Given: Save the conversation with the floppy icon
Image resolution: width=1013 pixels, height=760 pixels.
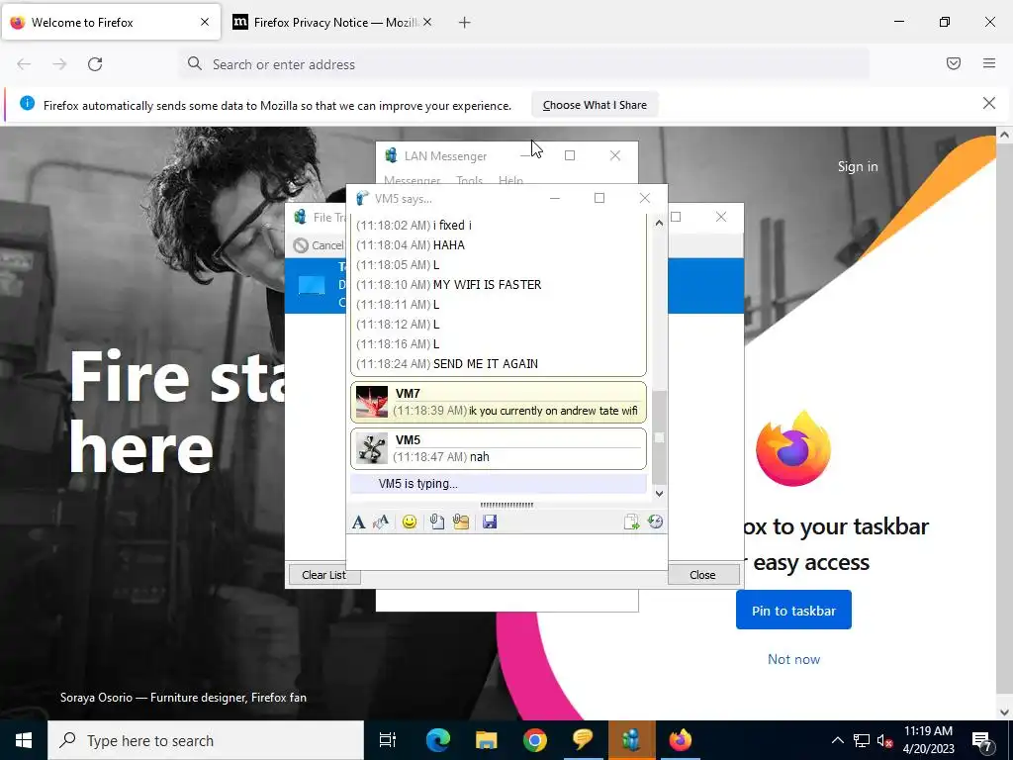Looking at the screenshot, I should (x=490, y=522).
